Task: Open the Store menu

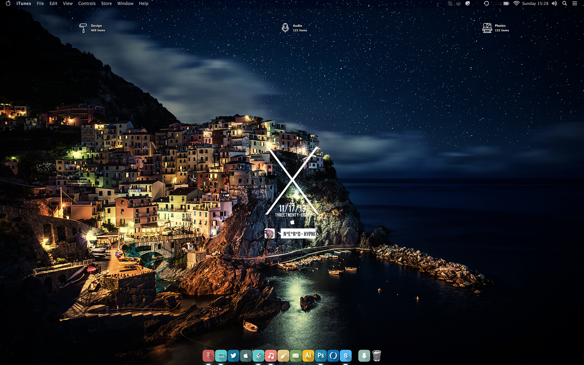Action: click(x=106, y=3)
